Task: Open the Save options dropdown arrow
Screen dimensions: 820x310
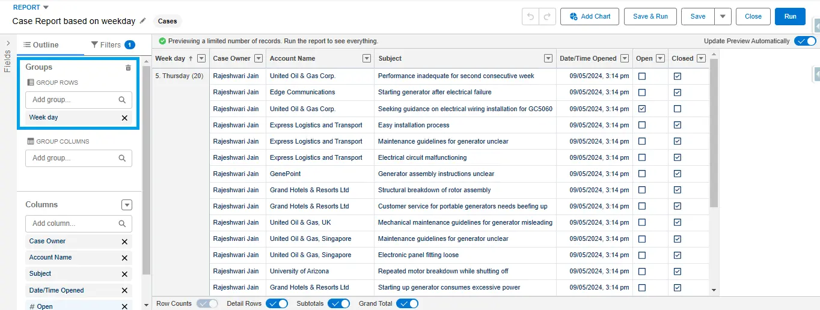Action: tap(723, 16)
